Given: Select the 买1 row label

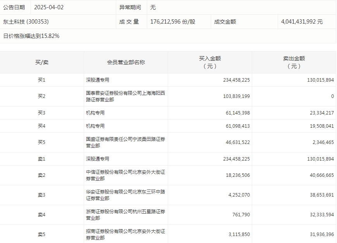Looking at the screenshot, I should point(42,80).
